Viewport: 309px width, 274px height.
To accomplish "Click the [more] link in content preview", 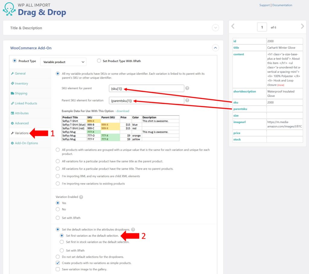I will click(281, 85).
